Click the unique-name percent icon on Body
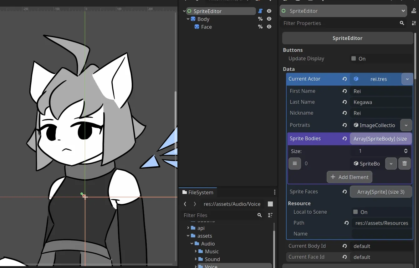Viewport: 419px width, 268px height. click(260, 19)
